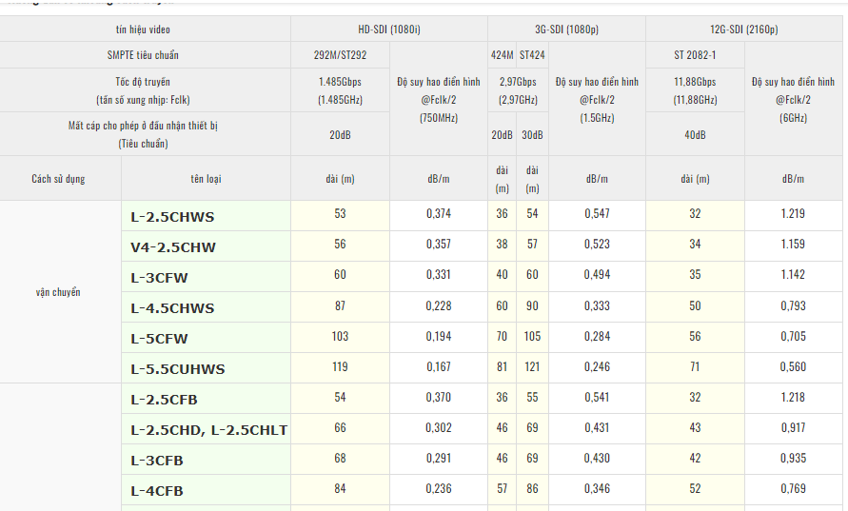Click the L-4CFB cable name

[x=157, y=491]
